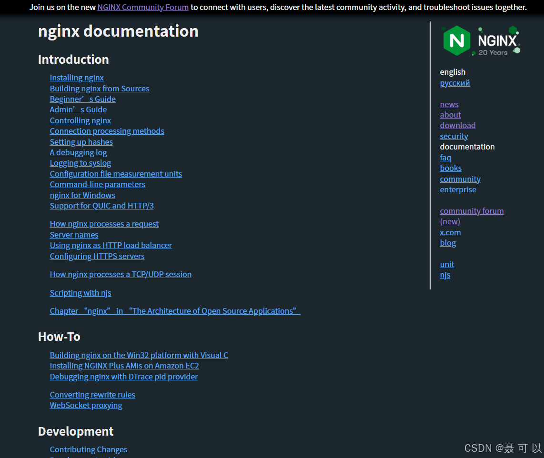Open Server names documentation
Viewport: 544px width, 458px height.
(x=74, y=235)
